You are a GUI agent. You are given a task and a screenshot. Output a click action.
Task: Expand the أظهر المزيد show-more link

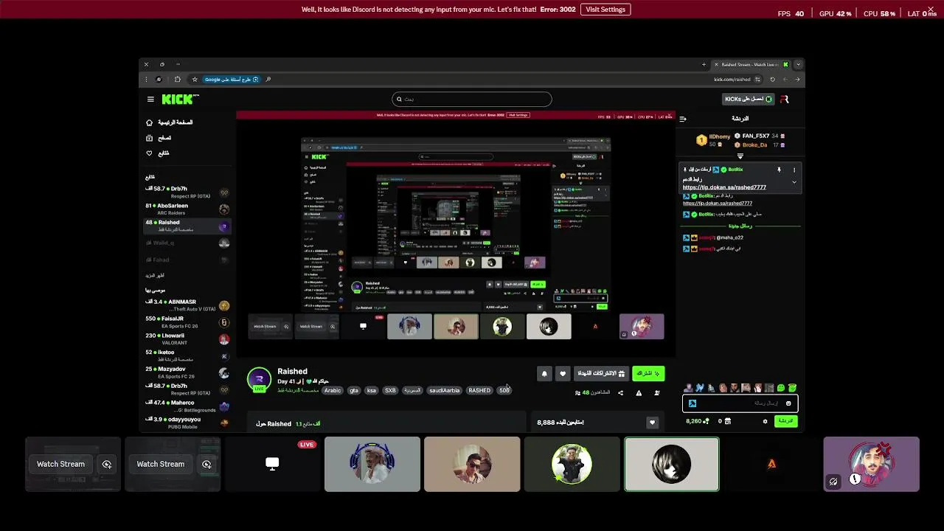[x=155, y=275]
